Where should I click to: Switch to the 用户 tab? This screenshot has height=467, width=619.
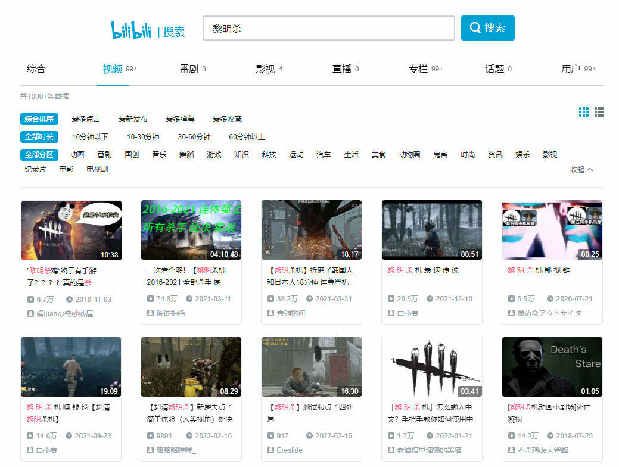point(571,69)
